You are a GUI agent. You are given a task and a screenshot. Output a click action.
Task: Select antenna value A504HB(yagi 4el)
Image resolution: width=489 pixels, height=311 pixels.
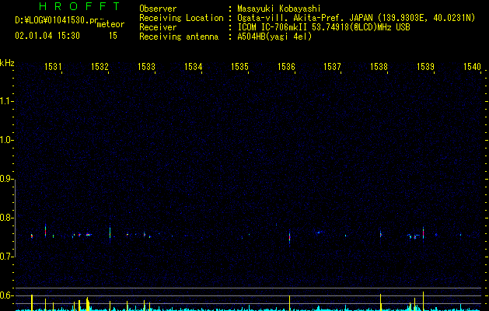click(274, 37)
